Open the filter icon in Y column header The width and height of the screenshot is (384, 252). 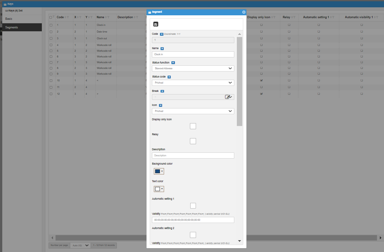click(92, 17)
